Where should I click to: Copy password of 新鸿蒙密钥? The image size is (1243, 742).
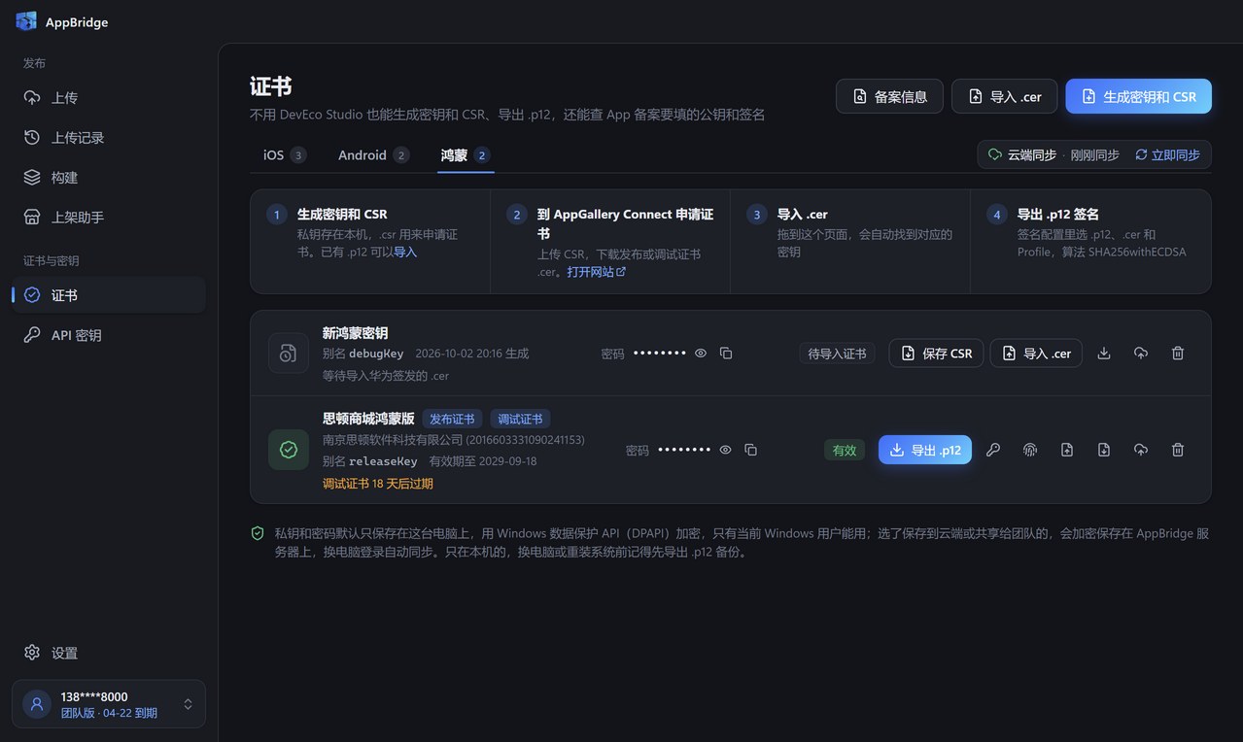(726, 354)
